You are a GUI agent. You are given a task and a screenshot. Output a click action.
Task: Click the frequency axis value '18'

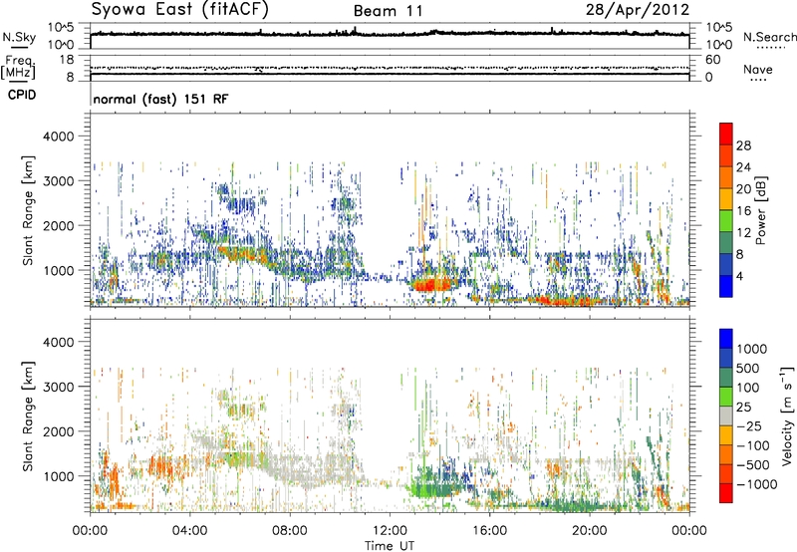point(67,60)
